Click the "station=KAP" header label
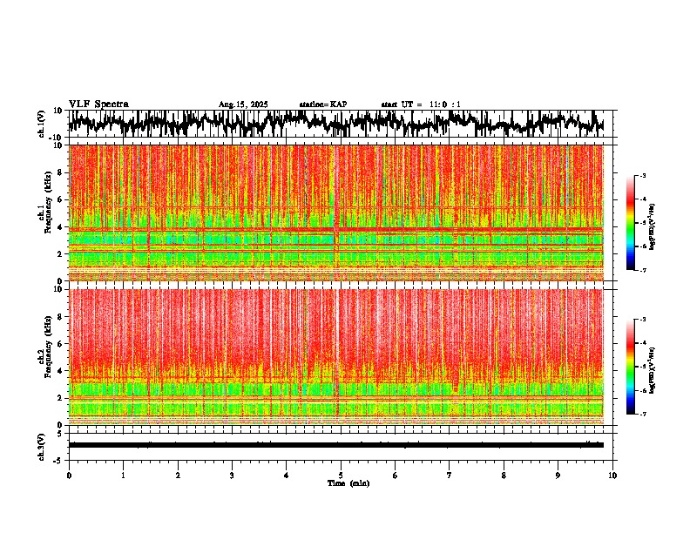Screen dimensions: 690x533 point(323,105)
